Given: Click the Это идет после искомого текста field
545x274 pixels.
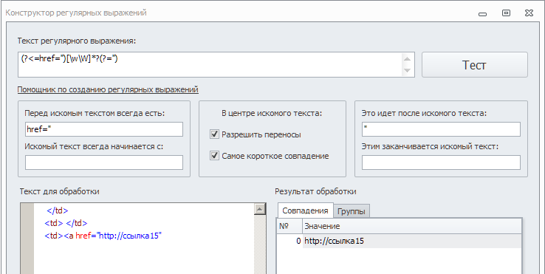Looking at the screenshot, I should click(x=441, y=129).
